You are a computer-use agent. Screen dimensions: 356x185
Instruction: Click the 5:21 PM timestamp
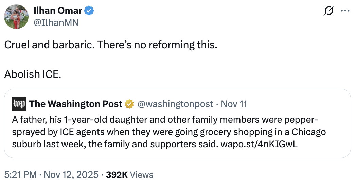(20, 175)
